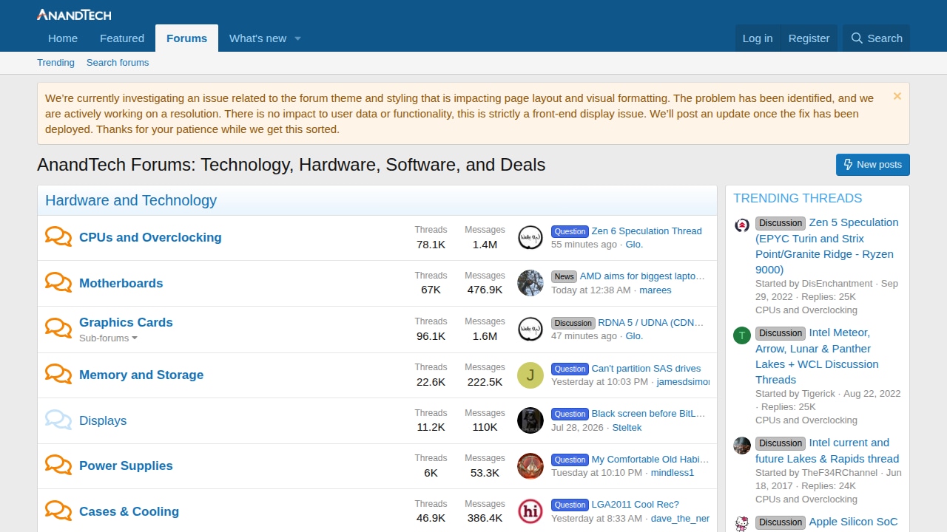The image size is (947, 532).
Task: Open avatar beside Zen 6 Speculation Thread
Action: [530, 238]
